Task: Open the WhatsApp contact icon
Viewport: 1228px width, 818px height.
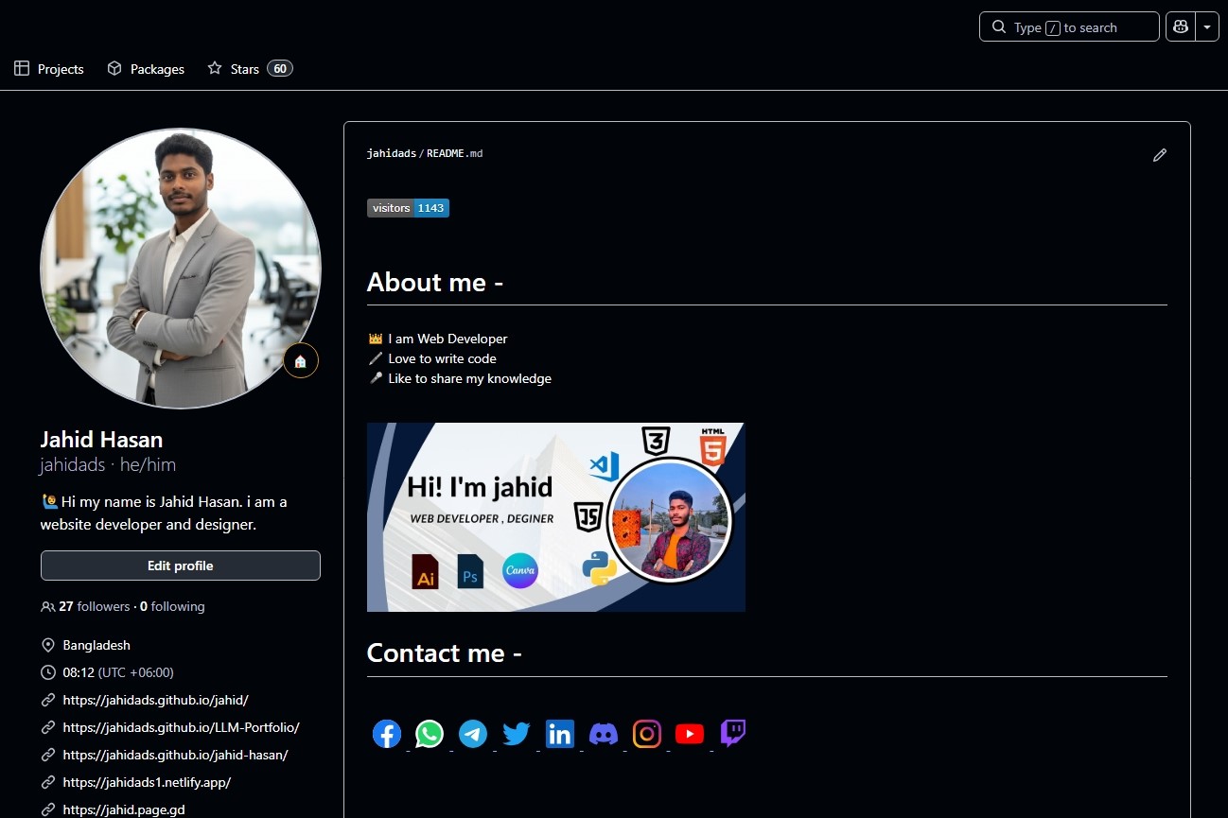Action: pos(430,734)
